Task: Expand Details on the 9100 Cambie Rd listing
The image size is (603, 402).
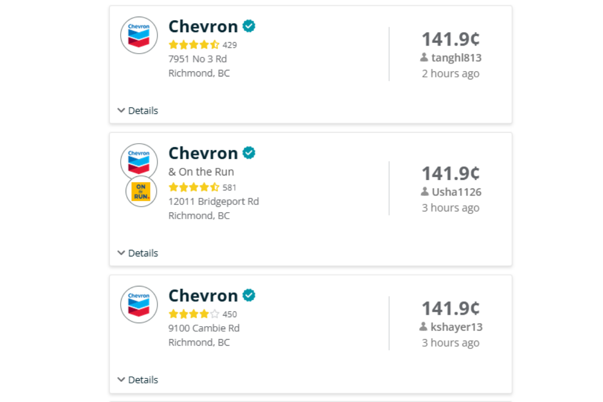Action: pyautogui.click(x=137, y=379)
